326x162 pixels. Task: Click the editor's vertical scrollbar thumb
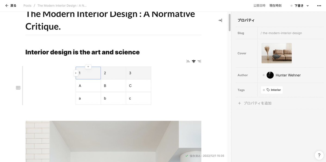tap(230, 22)
